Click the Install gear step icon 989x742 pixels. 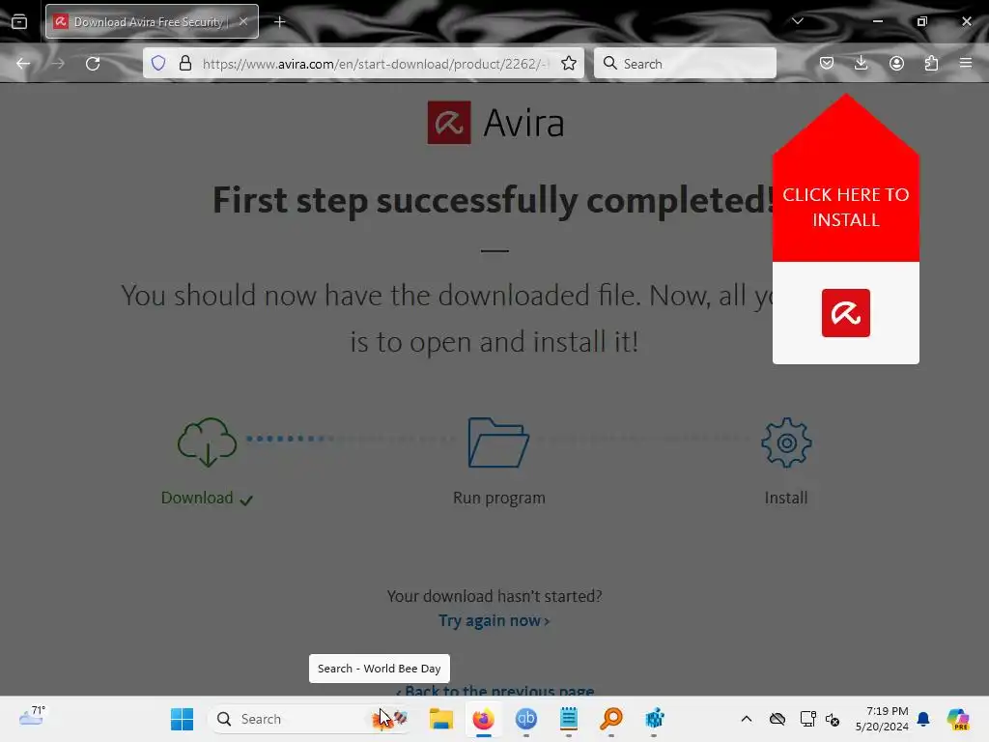tap(786, 442)
